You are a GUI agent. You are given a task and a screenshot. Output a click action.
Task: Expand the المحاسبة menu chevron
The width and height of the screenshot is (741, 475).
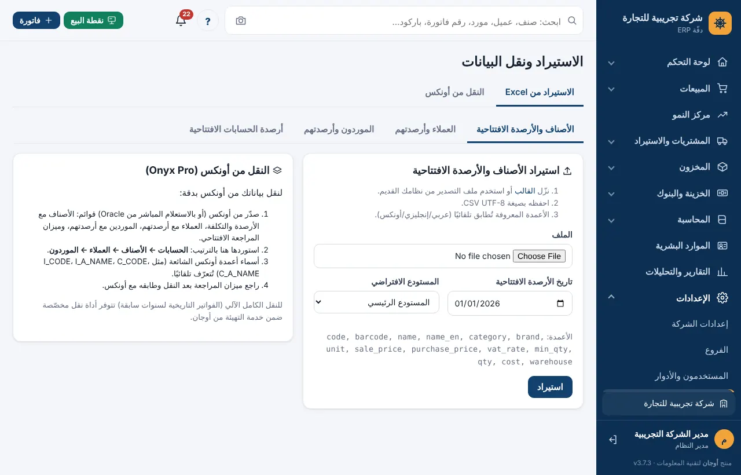point(611,220)
